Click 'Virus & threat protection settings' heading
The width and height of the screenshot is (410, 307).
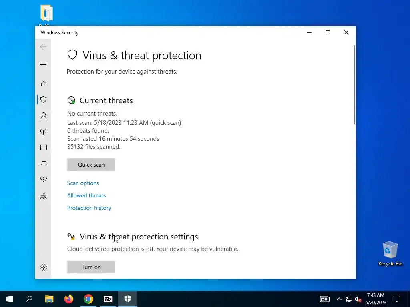pos(139,237)
